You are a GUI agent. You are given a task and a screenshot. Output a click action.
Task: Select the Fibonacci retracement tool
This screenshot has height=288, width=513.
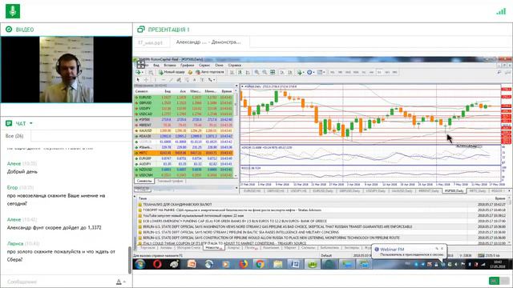point(187,80)
